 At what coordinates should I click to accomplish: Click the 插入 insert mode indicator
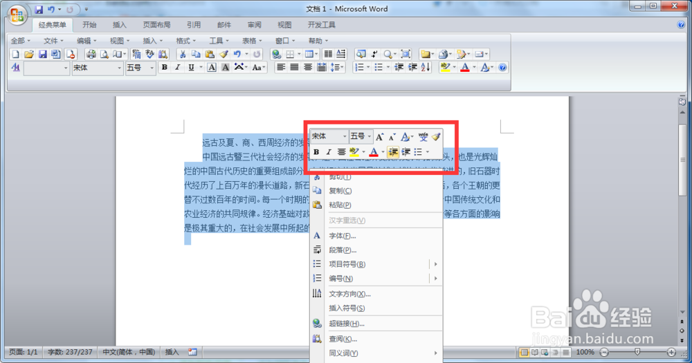[x=172, y=352]
